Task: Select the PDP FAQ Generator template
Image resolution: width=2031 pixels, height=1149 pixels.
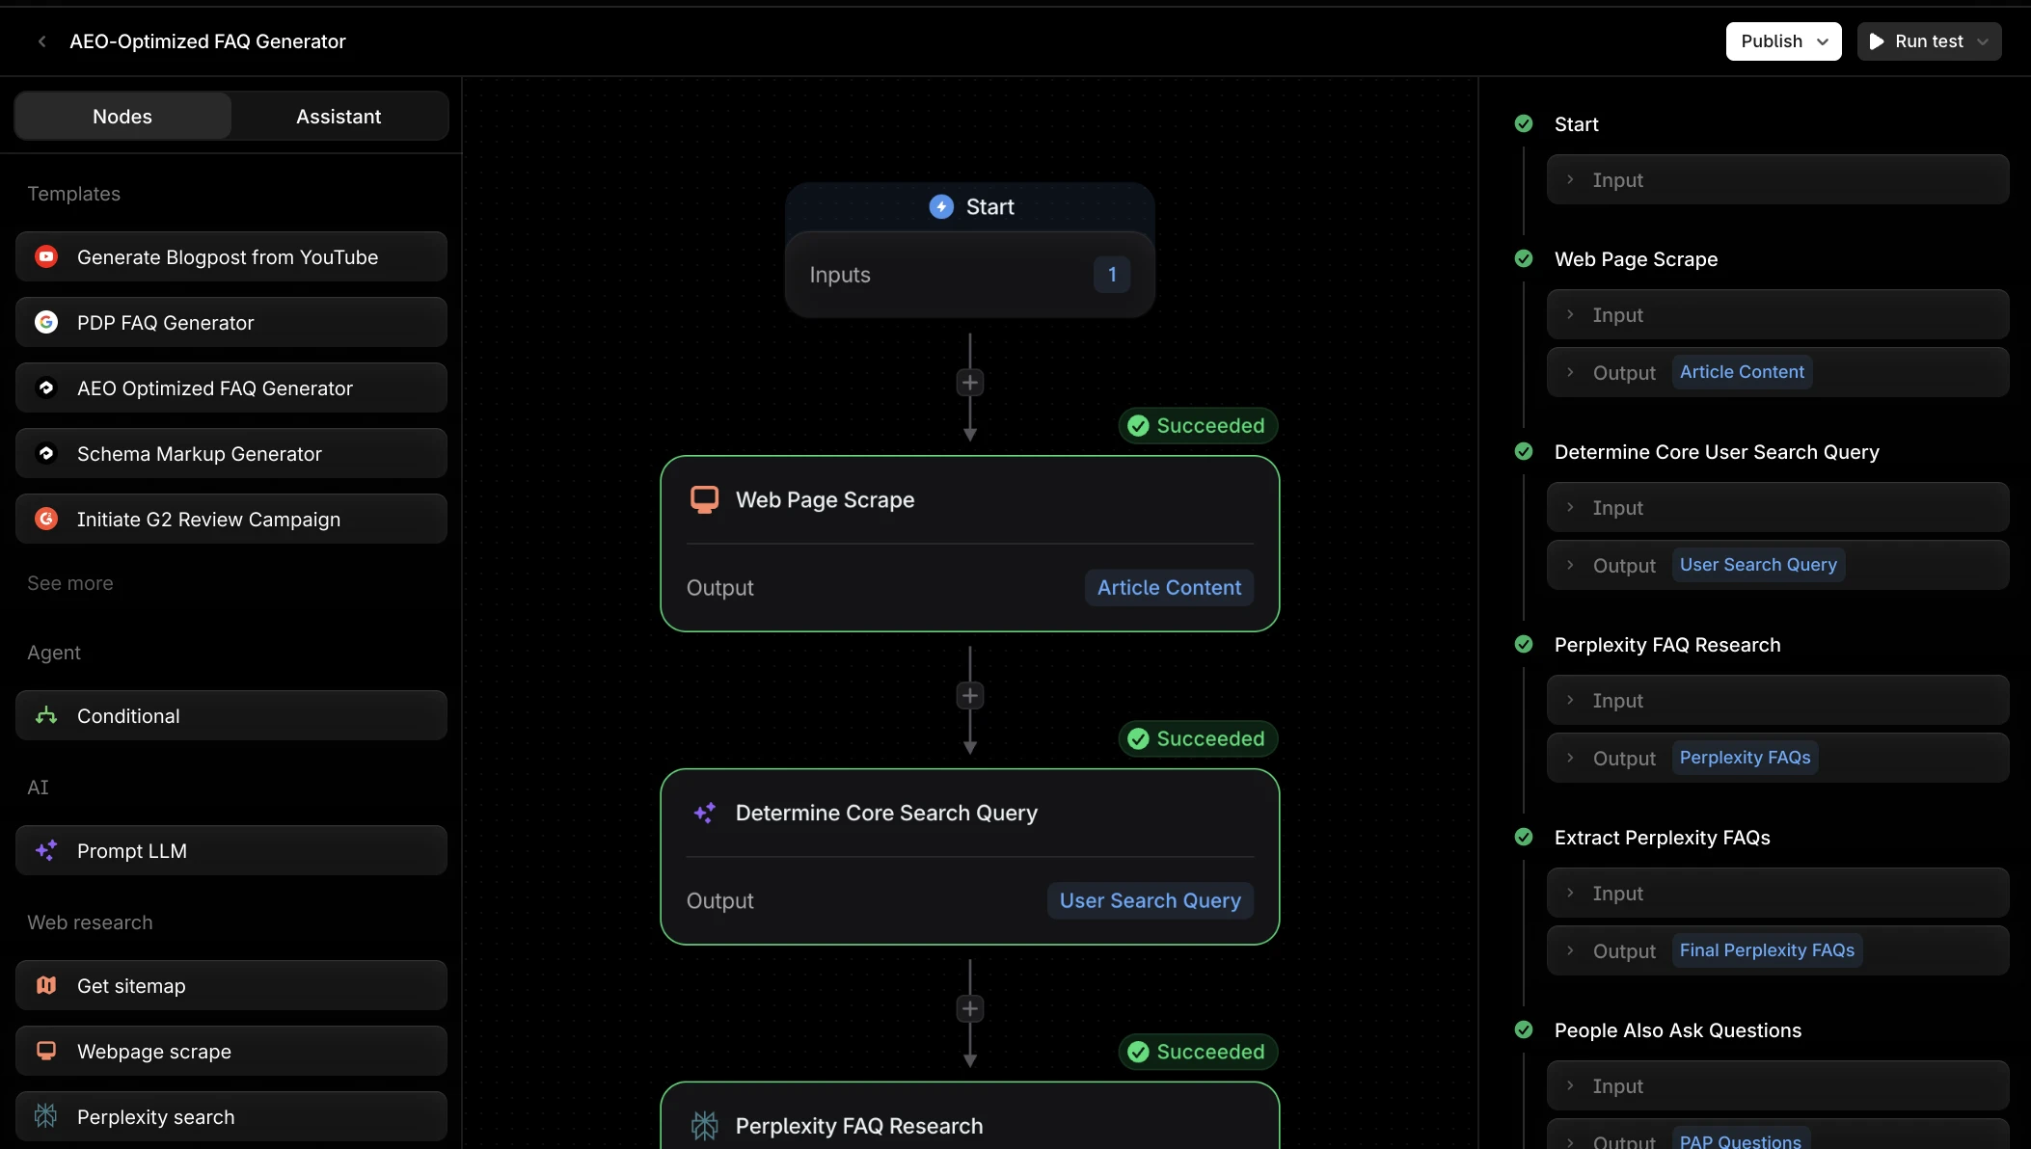Action: click(x=231, y=322)
